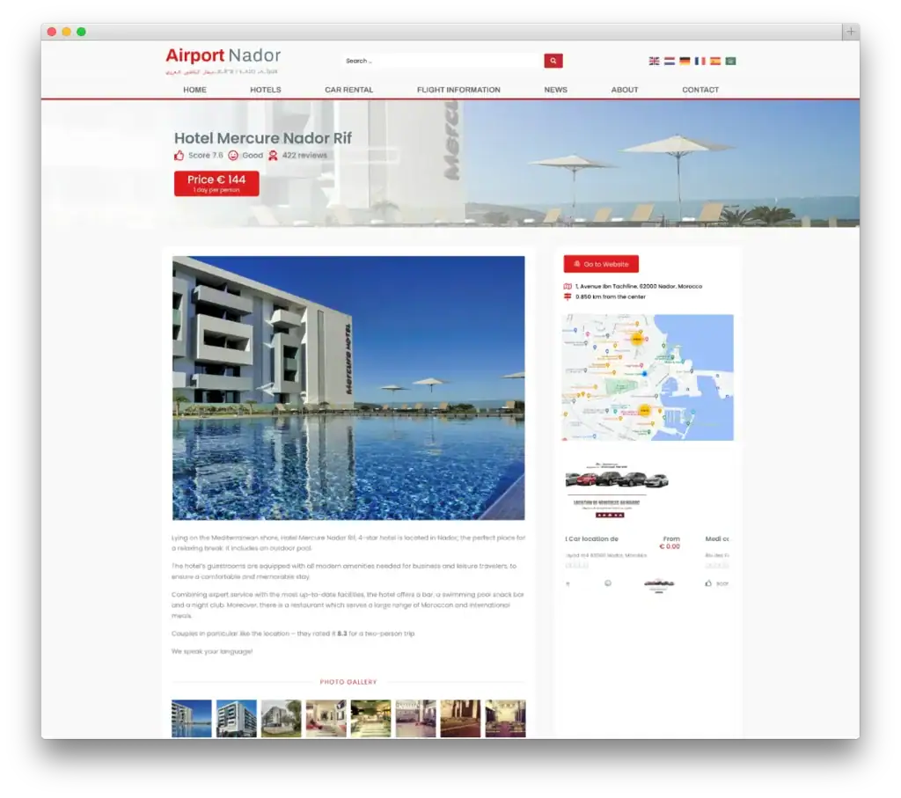Image resolution: width=901 pixels, height=798 pixels.
Task: Focus the Search input field
Action: (x=443, y=61)
